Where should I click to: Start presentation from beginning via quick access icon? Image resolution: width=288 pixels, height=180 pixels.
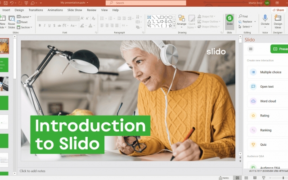click(x=26, y=3)
